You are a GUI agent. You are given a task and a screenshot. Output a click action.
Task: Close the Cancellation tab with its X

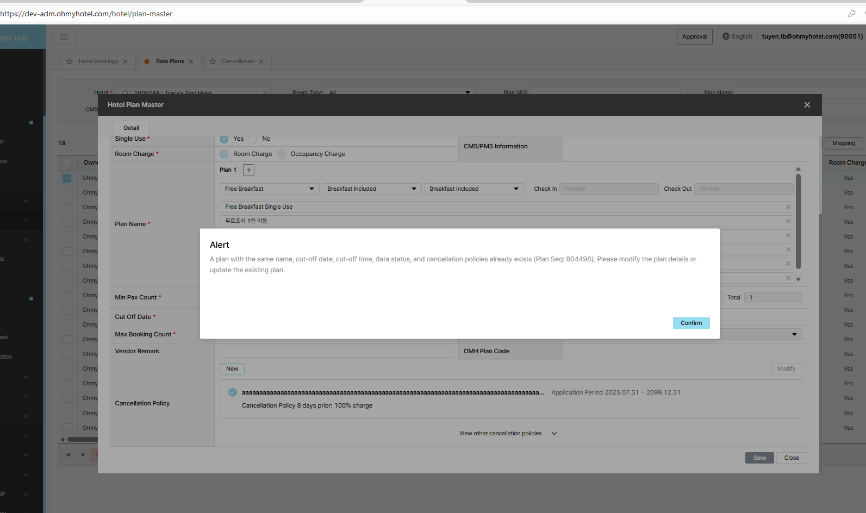coord(261,61)
